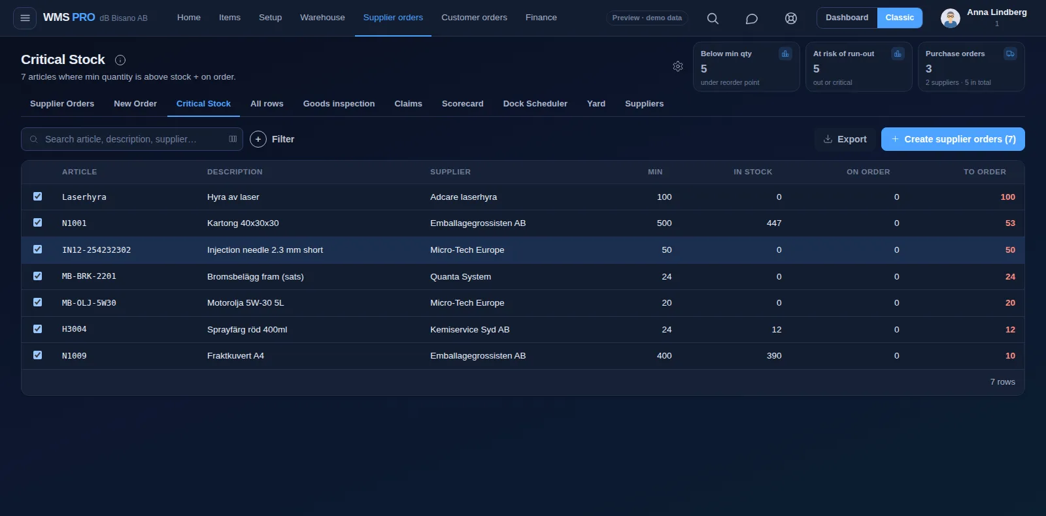Click the info icon beside Critical Stock
1046x516 pixels.
tap(120, 60)
